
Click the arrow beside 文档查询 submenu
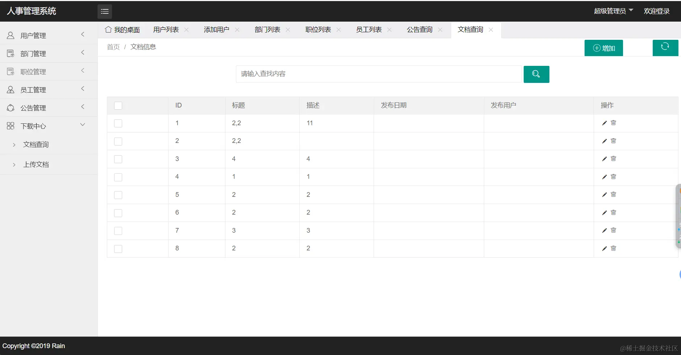click(14, 145)
